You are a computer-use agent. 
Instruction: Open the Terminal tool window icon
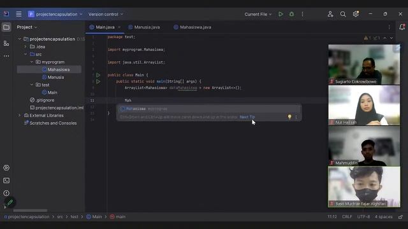[x=6, y=181]
